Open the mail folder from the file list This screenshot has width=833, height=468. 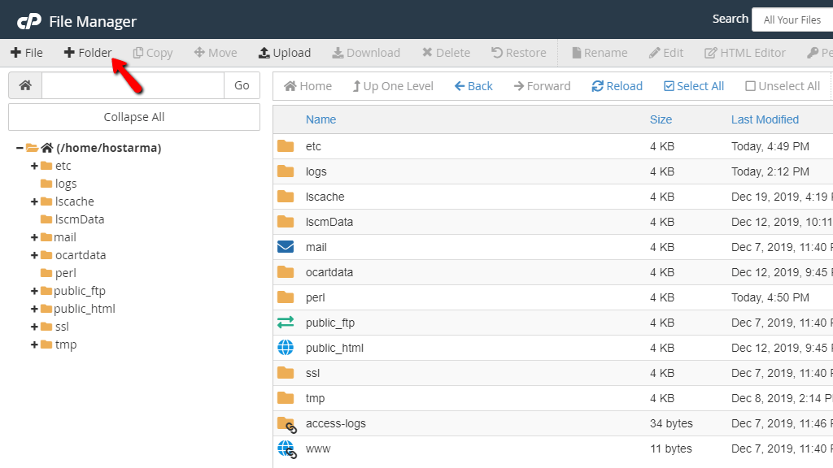pos(316,246)
